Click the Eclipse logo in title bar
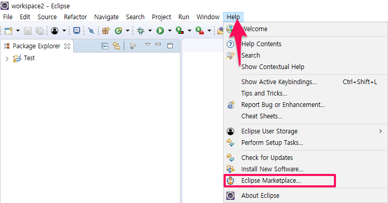 click(5, 6)
